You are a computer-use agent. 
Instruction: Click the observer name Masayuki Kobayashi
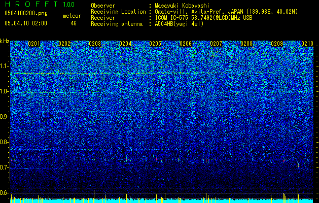182,6
